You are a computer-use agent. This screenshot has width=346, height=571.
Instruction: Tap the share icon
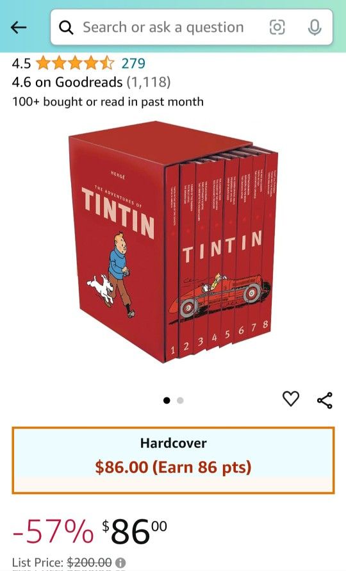pos(324,400)
